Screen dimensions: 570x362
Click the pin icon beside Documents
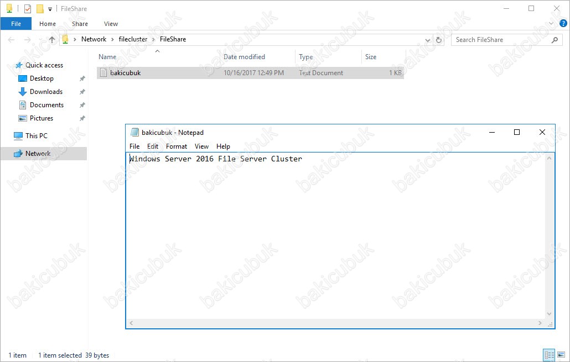point(82,105)
